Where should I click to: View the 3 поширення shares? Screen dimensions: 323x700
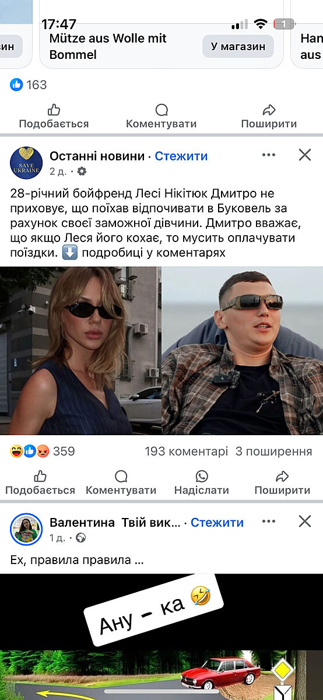274,452
